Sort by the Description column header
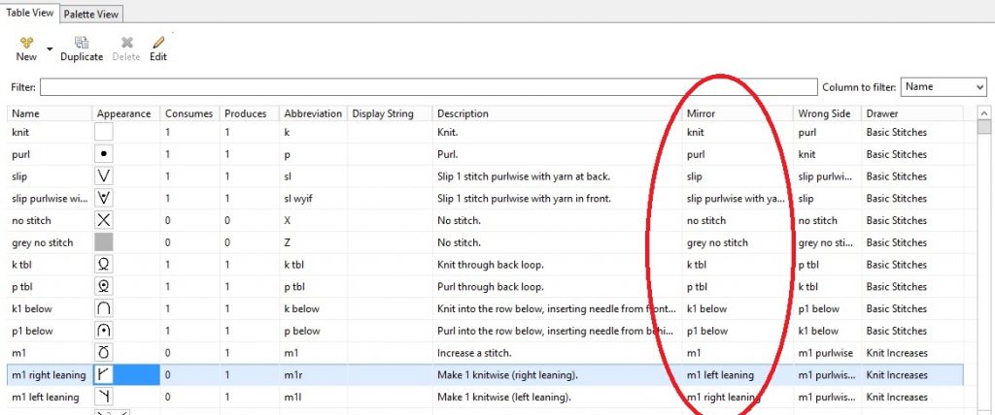Screen dimensions: 995x415 tap(557, 113)
